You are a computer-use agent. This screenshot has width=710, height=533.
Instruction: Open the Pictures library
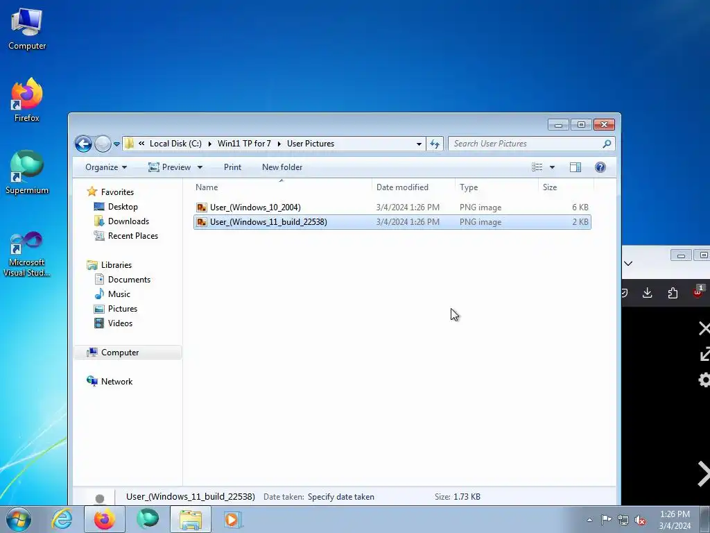coord(122,309)
